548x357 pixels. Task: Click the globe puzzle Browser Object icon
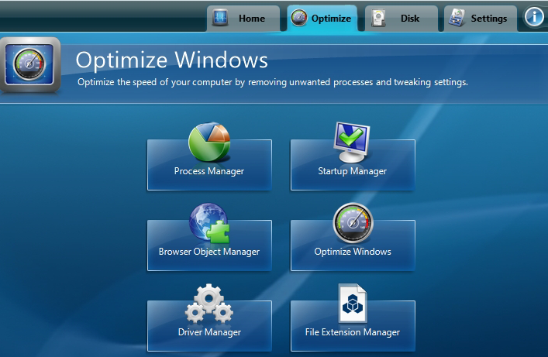[x=209, y=224]
